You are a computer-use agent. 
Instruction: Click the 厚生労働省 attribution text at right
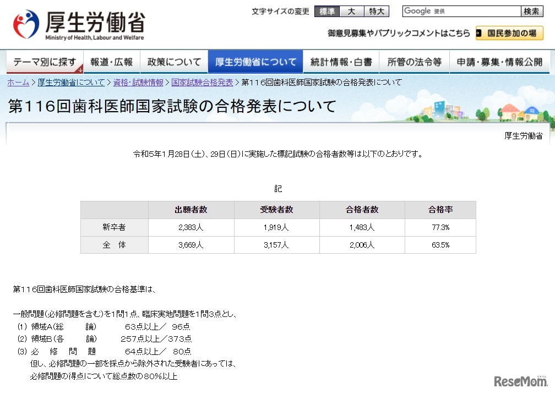point(524,136)
